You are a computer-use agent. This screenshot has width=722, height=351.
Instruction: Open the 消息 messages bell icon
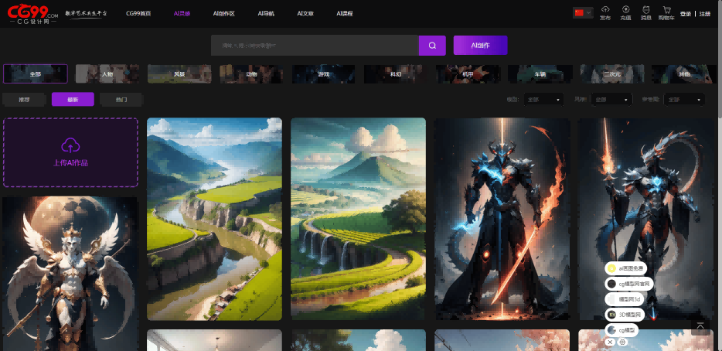(x=645, y=13)
